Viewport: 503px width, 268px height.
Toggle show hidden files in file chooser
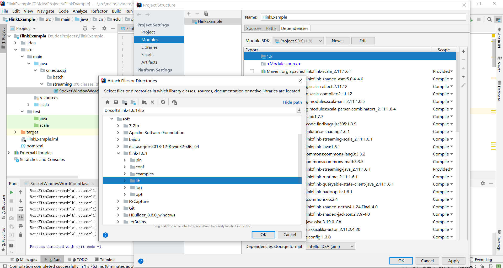coord(174,102)
